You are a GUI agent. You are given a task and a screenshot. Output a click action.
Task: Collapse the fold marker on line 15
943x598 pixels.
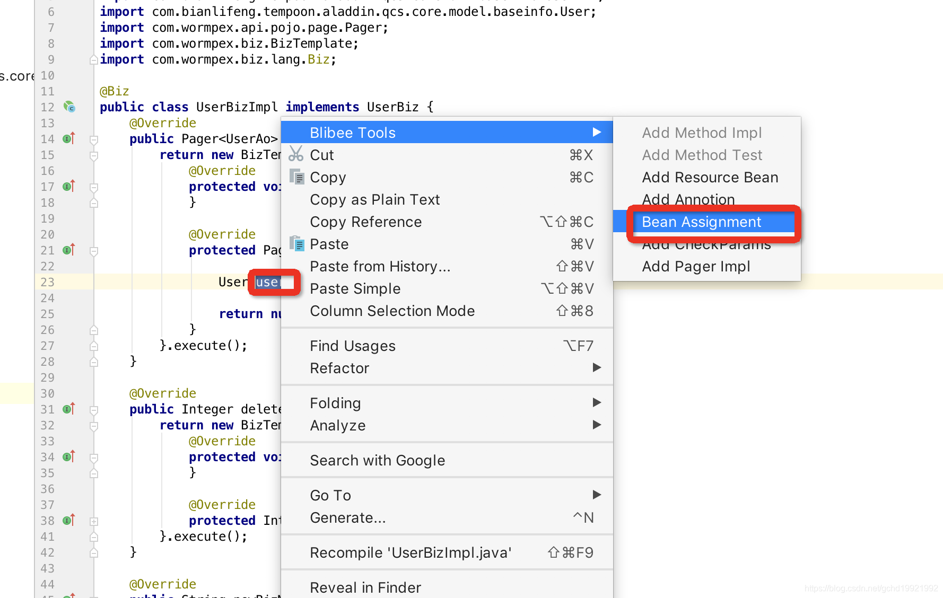pos(94,156)
